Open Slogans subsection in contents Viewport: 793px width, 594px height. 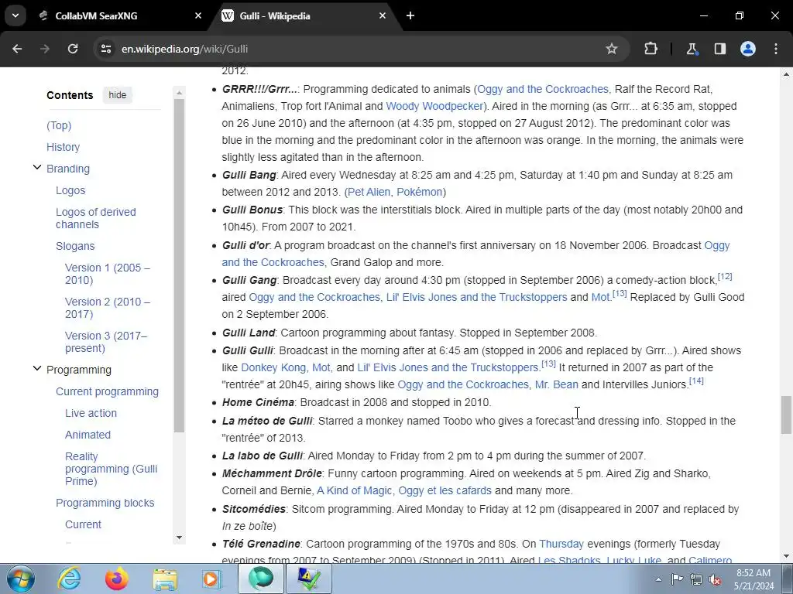75,246
